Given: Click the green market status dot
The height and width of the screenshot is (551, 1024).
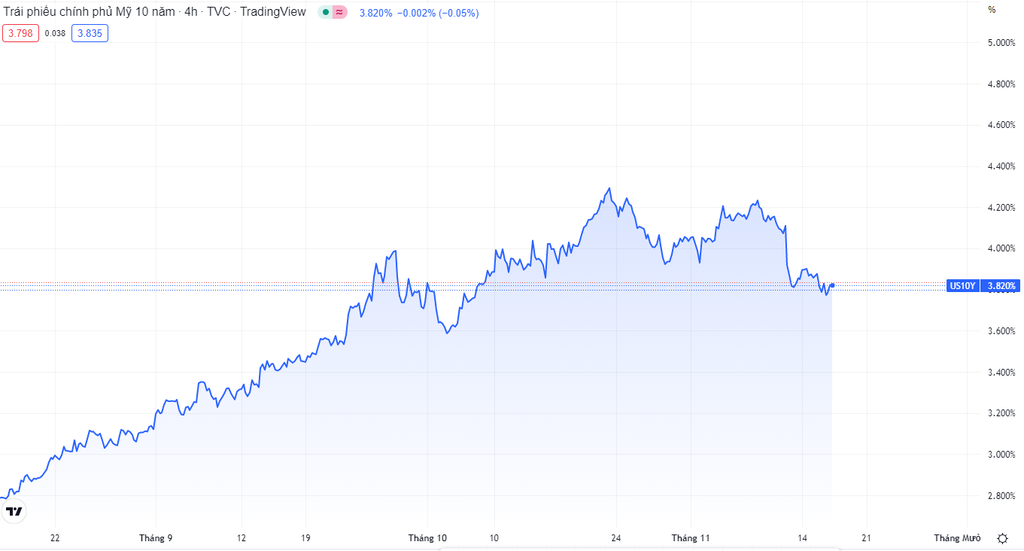Looking at the screenshot, I should [325, 13].
